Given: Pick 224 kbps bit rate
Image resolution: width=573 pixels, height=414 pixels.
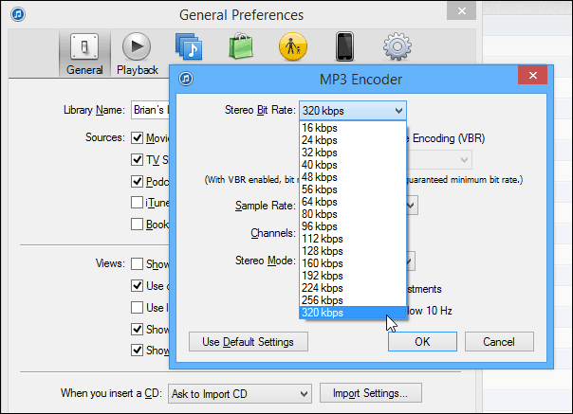Looking at the screenshot, I should pos(353,288).
